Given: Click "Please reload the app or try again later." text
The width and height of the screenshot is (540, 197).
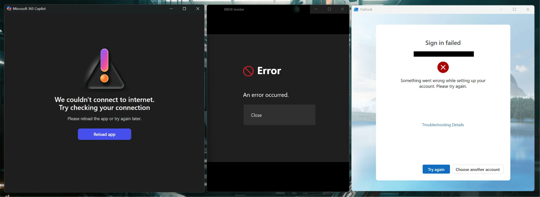Looking at the screenshot, I should click(104, 119).
